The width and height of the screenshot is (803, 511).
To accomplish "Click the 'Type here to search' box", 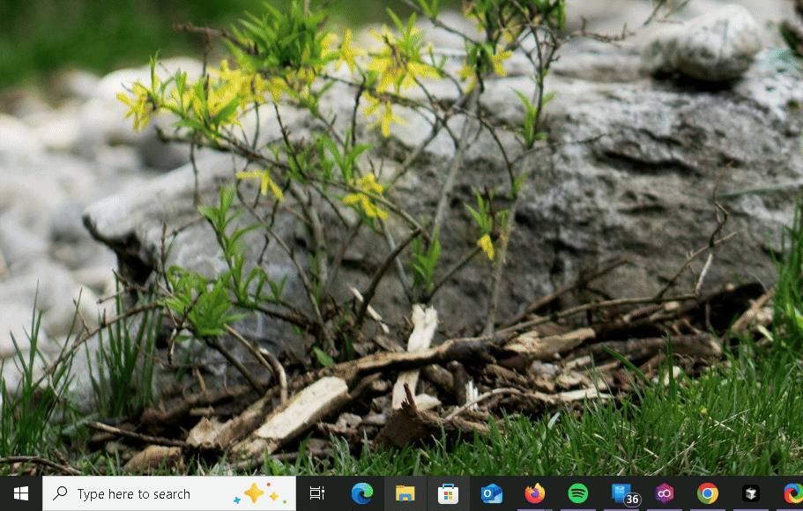I will click(x=169, y=493).
